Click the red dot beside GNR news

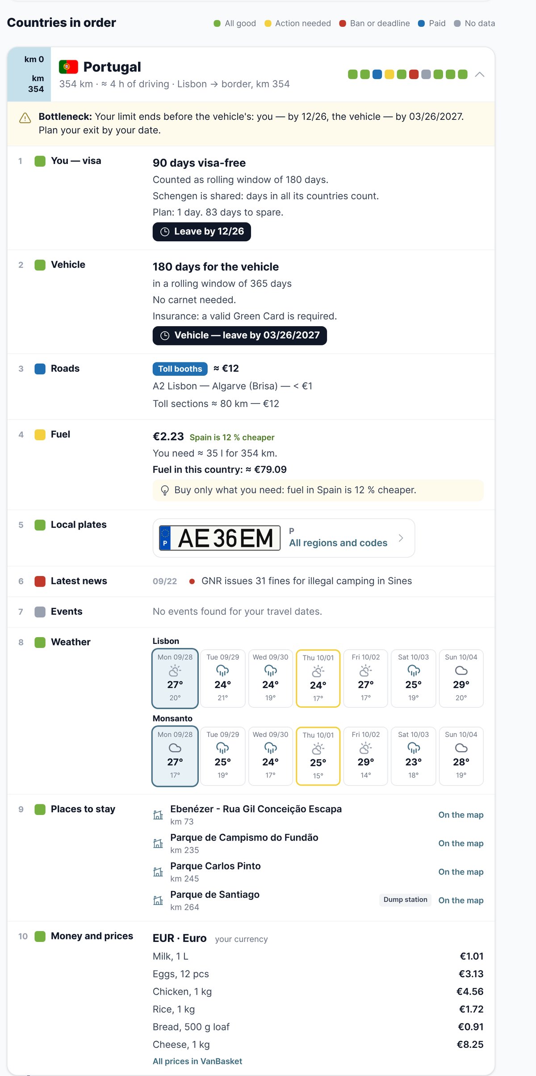tap(192, 581)
